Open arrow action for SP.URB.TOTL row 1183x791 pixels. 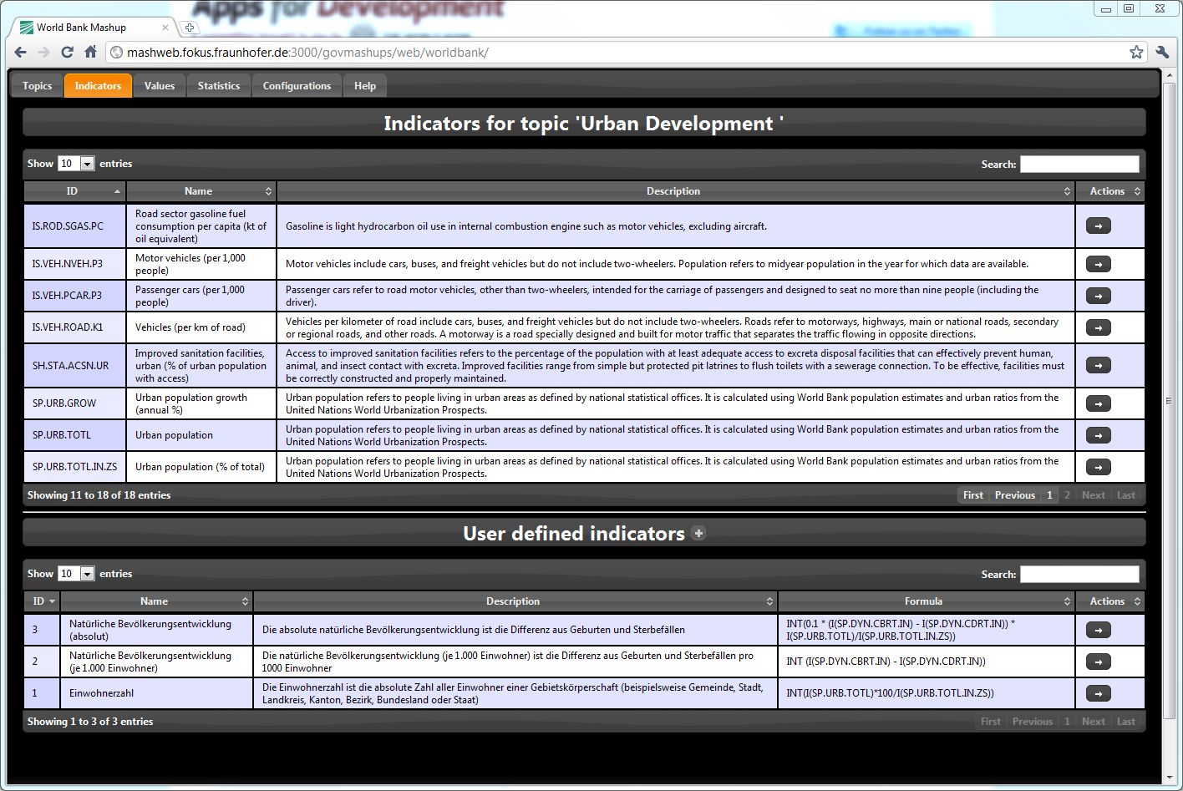click(x=1098, y=435)
